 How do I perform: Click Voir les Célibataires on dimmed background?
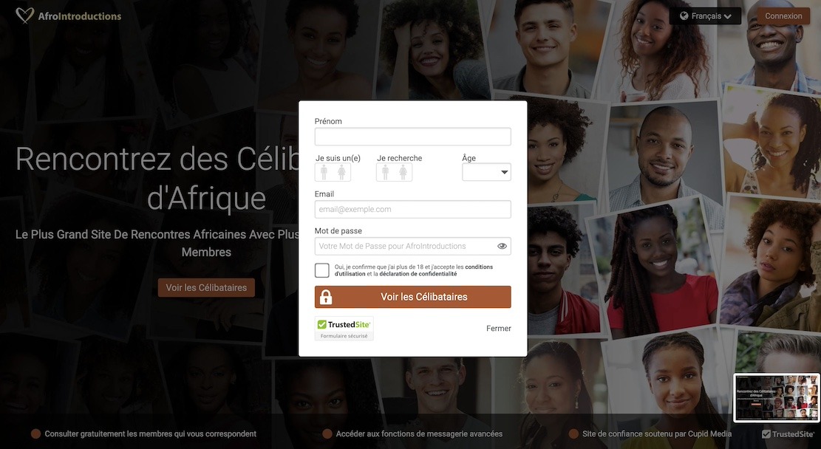tap(206, 288)
